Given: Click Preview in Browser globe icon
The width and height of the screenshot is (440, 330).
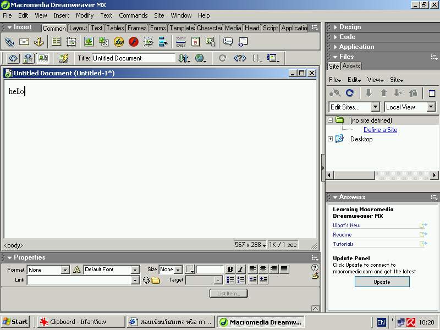Looking at the screenshot, I should tap(200, 58).
